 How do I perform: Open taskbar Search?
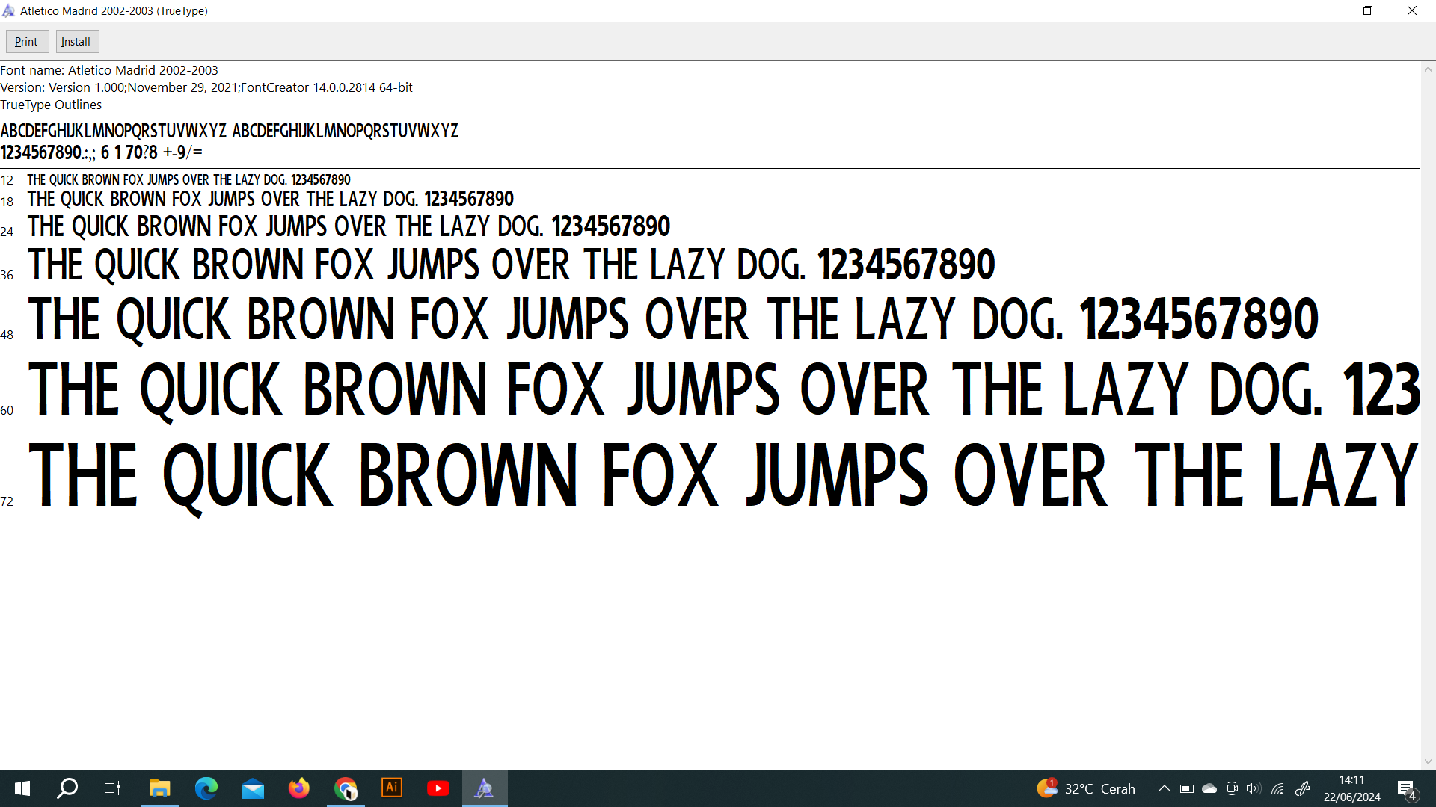[x=67, y=788]
